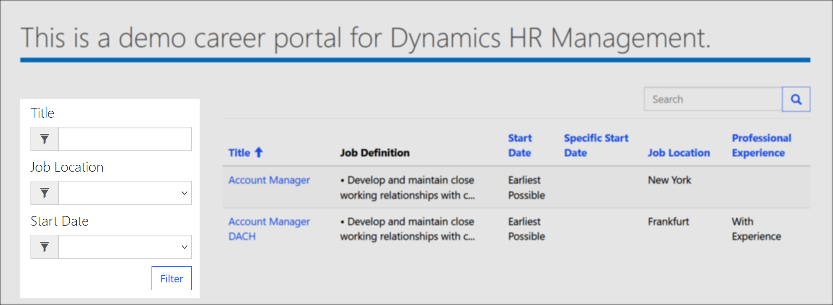
Task: Click the sort arrow next to Title
Action: point(259,152)
